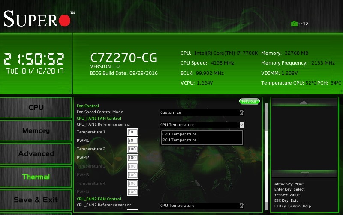Click the green Previous button
Screen dimensions: 343x215
[x=250, y=101]
